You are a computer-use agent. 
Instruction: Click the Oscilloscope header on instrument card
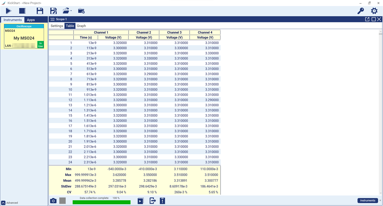(24, 26)
